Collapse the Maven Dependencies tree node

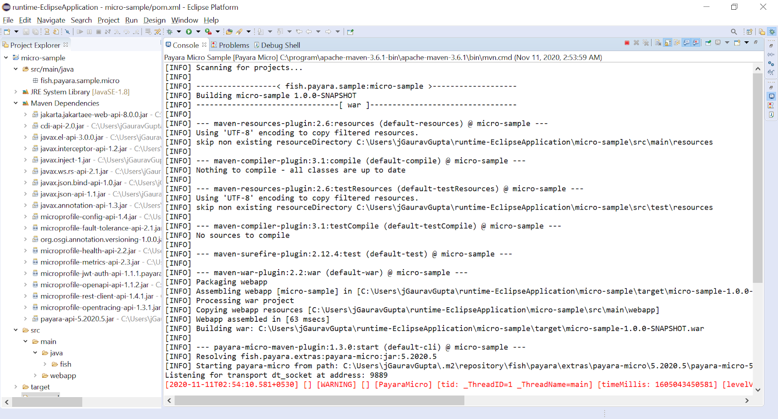click(x=16, y=103)
